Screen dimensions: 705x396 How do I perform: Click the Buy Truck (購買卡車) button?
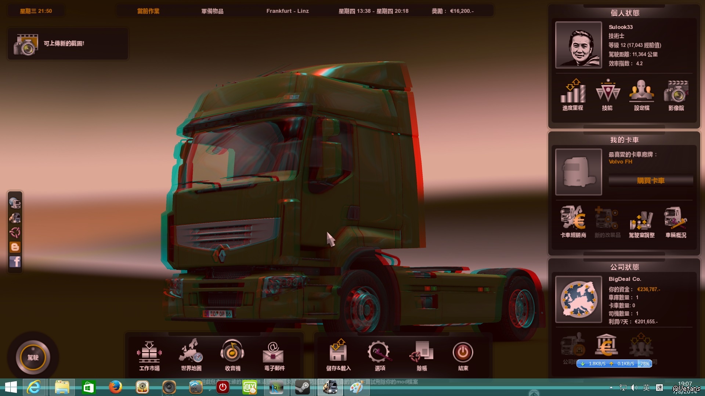pyautogui.click(x=651, y=180)
